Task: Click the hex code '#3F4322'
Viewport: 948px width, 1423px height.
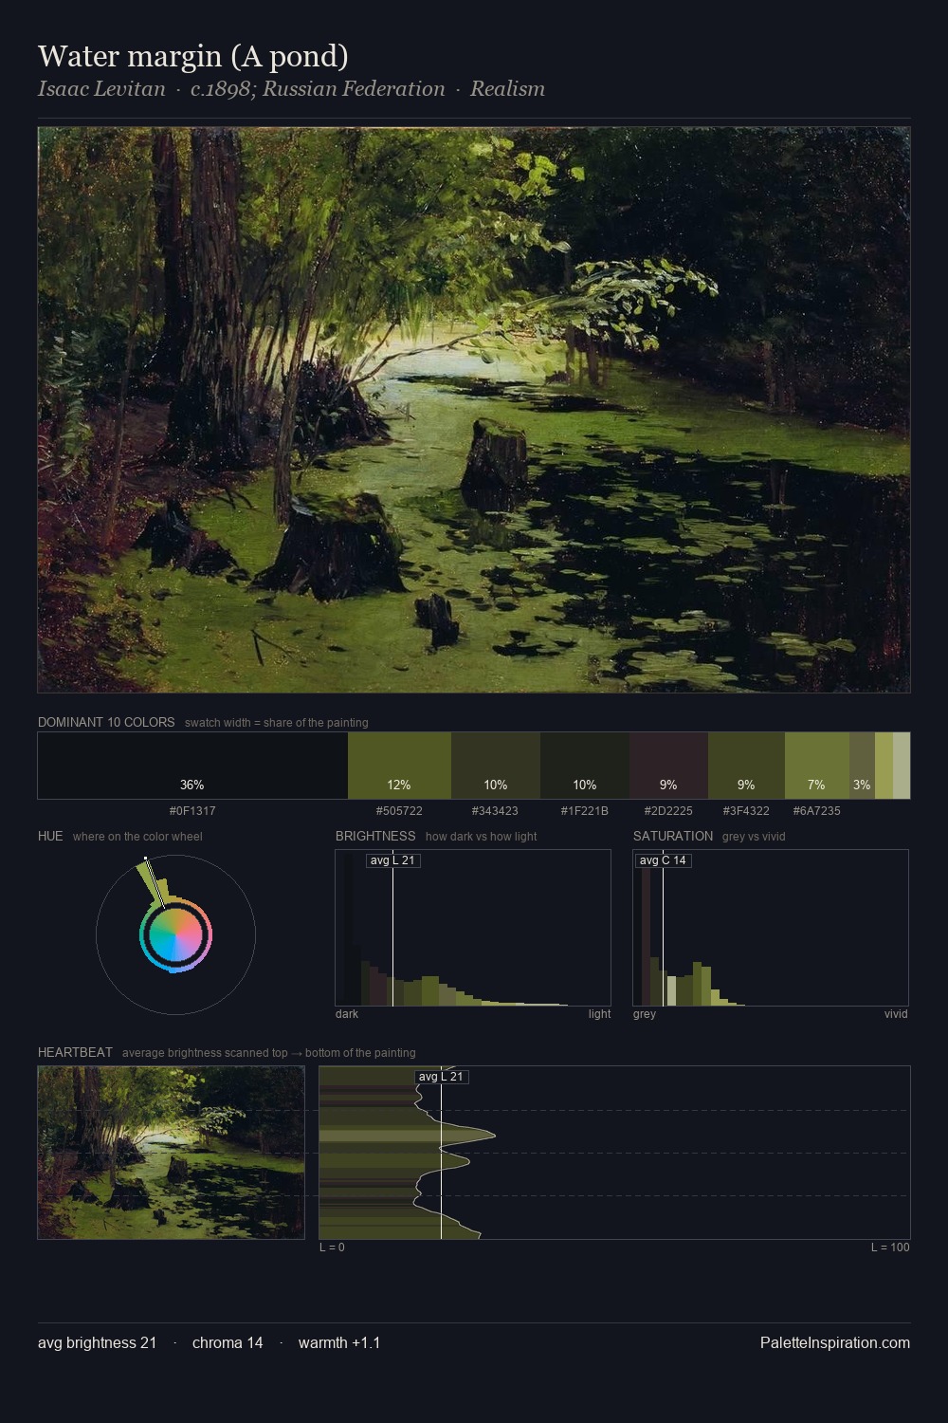Action: (x=746, y=811)
